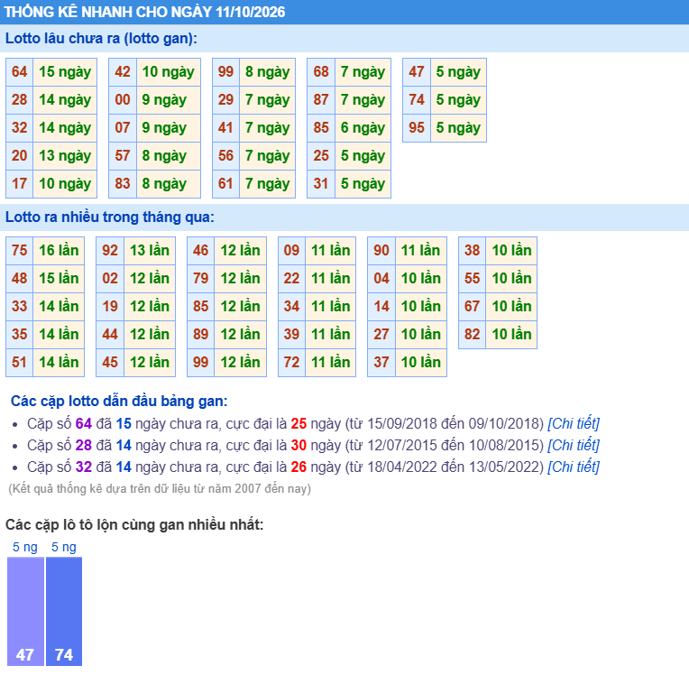Select frequent number 14
The height and width of the screenshot is (675, 689).
[x=381, y=307]
